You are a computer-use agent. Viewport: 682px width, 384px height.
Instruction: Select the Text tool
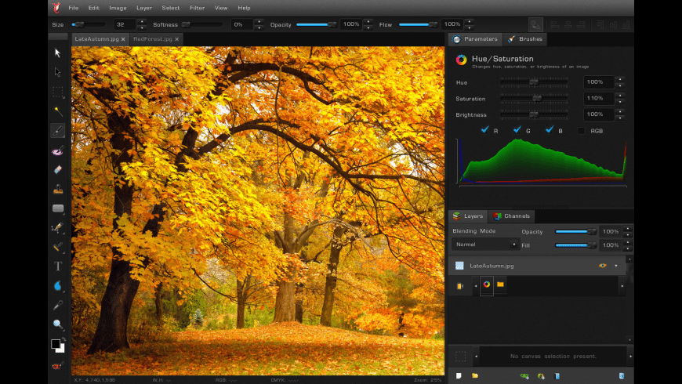point(58,266)
